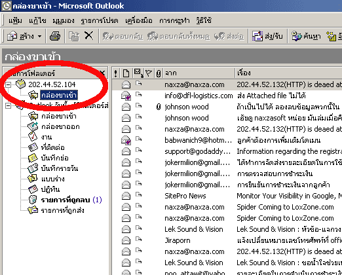Open the ปฏิทิน (Calendar) folder
The image size is (342, 275).
tap(50, 189)
